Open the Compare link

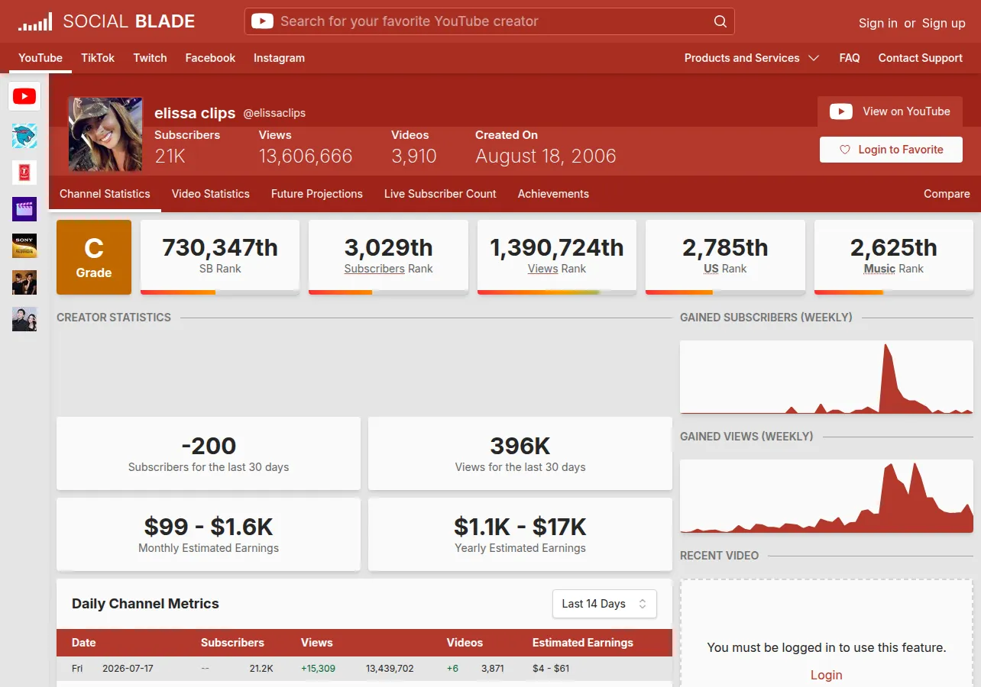pos(947,194)
